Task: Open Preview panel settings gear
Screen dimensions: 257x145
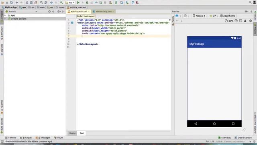Action: pos(246,12)
